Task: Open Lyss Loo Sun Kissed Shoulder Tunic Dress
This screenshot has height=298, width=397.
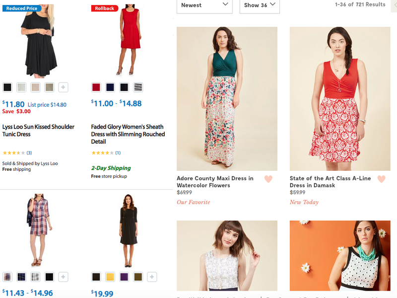Action: (38, 130)
